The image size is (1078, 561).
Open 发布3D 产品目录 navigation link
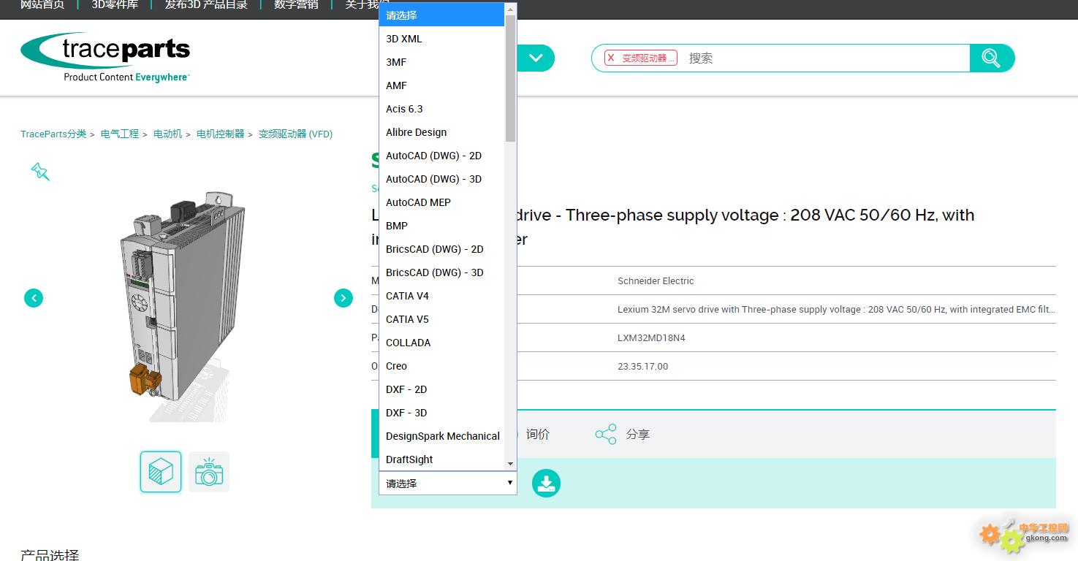coord(206,4)
